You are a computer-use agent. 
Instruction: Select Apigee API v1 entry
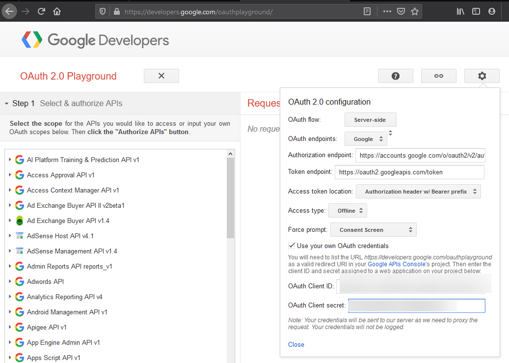tap(47, 327)
